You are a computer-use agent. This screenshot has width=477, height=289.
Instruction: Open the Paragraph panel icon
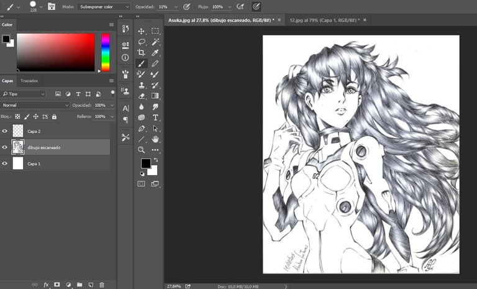pyautogui.click(x=125, y=120)
